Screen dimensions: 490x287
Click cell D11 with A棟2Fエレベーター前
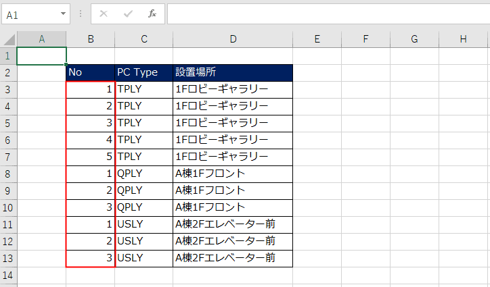233,224
